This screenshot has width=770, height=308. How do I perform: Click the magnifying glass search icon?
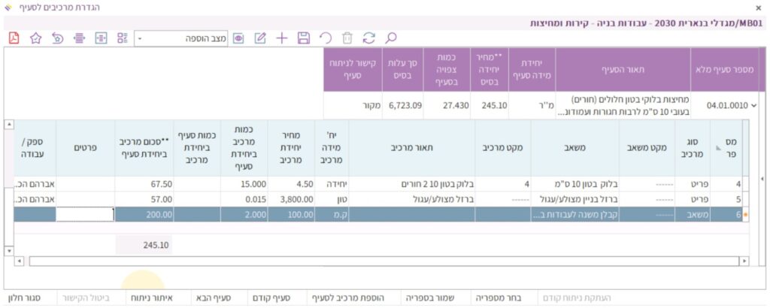(390, 38)
